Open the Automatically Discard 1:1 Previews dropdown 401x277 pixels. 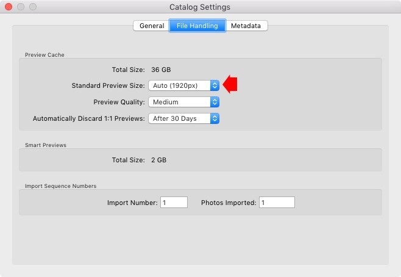pyautogui.click(x=183, y=118)
